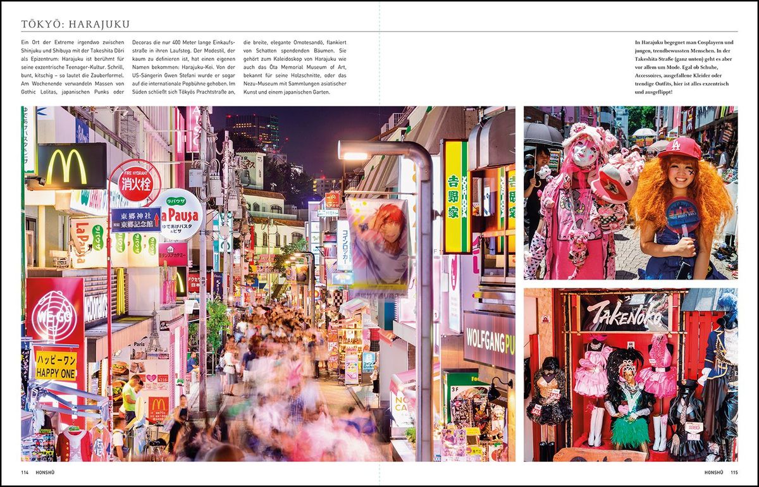This screenshot has width=759, height=487.
Task: Open the Takenoko mannequin shop photo
Action: coord(631,375)
